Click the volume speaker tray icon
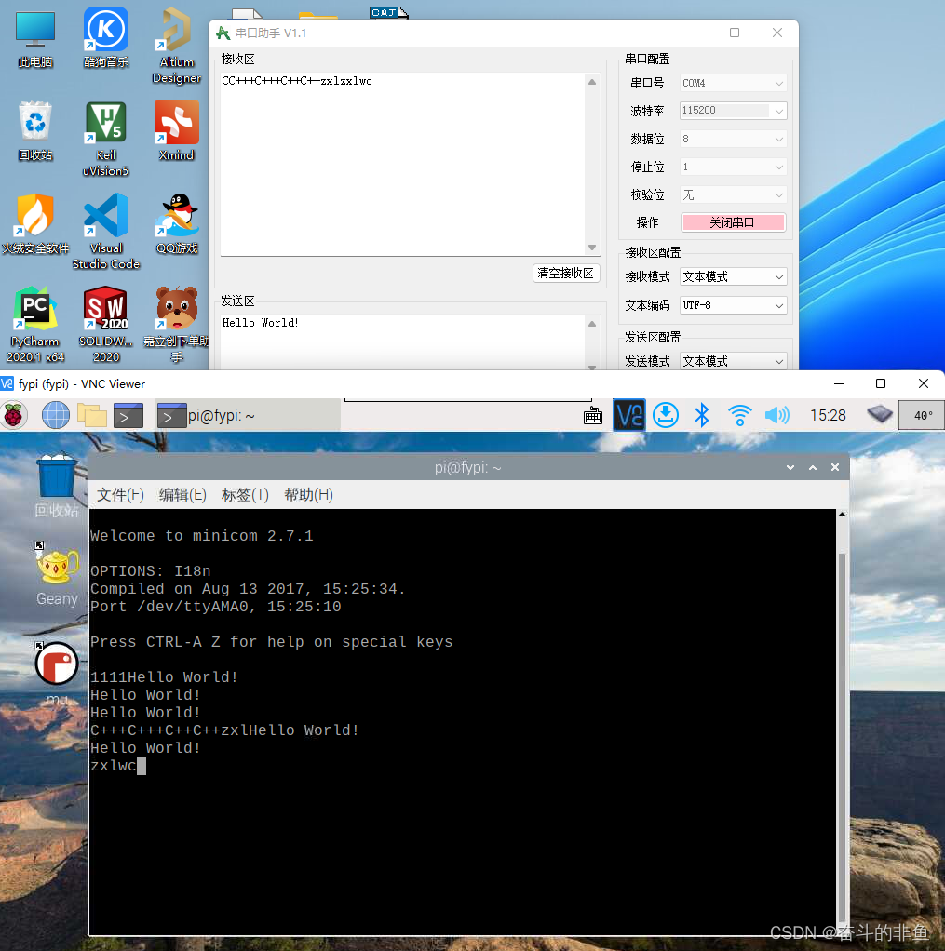 point(776,415)
